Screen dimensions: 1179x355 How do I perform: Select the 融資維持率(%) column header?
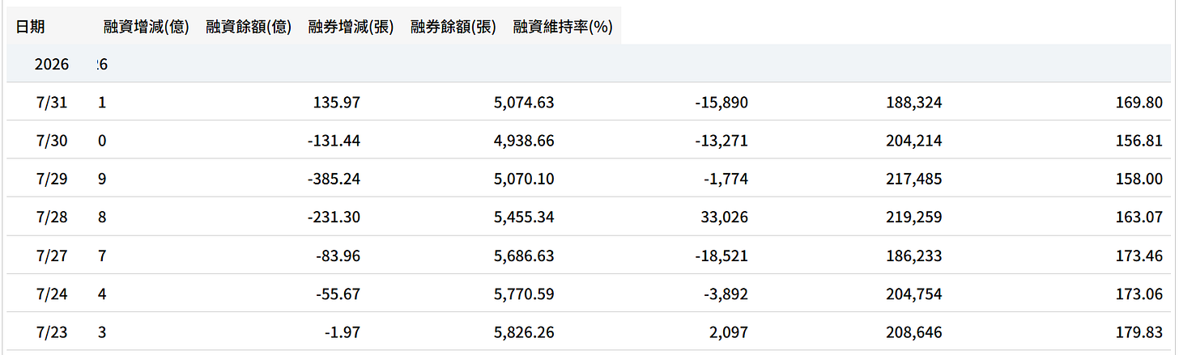[x=562, y=27]
